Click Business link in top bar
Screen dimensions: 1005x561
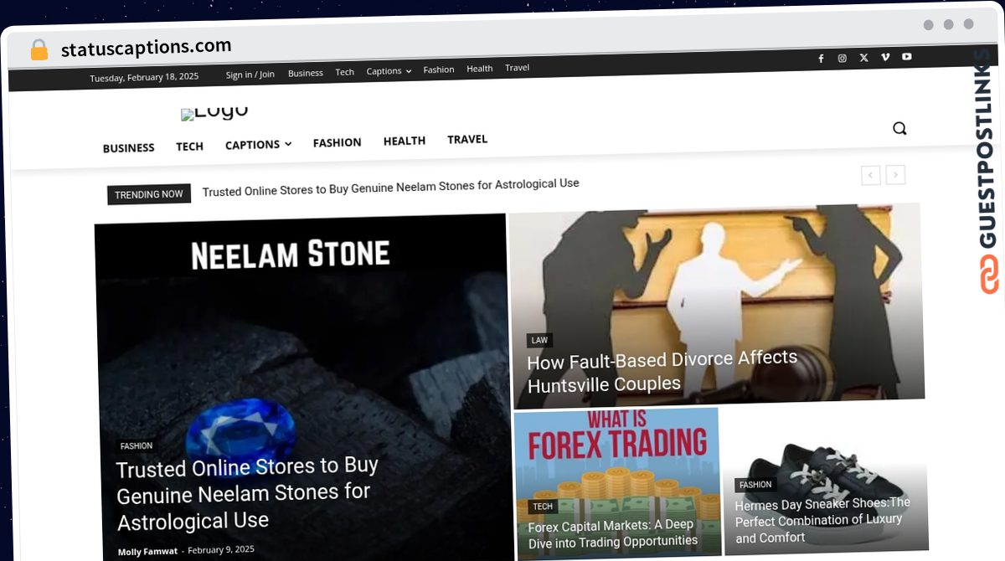point(305,73)
